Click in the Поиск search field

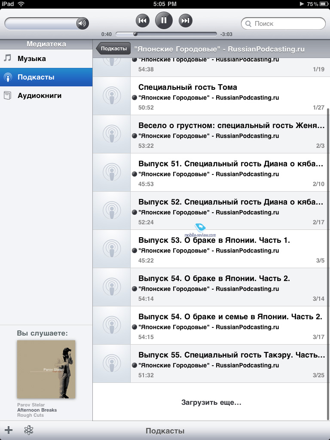(x=283, y=24)
